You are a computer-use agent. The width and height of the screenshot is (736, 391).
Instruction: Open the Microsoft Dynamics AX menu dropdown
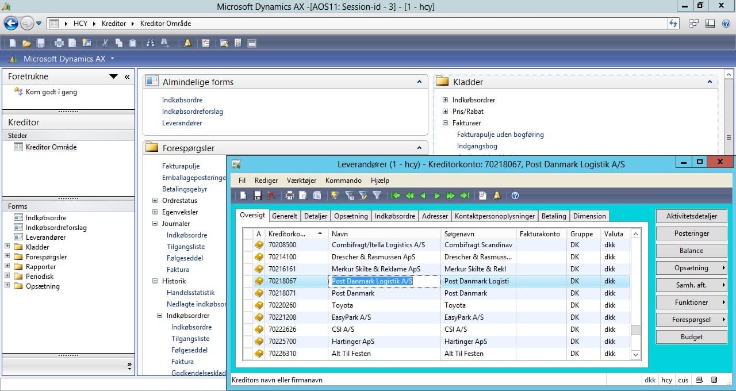[x=112, y=59]
